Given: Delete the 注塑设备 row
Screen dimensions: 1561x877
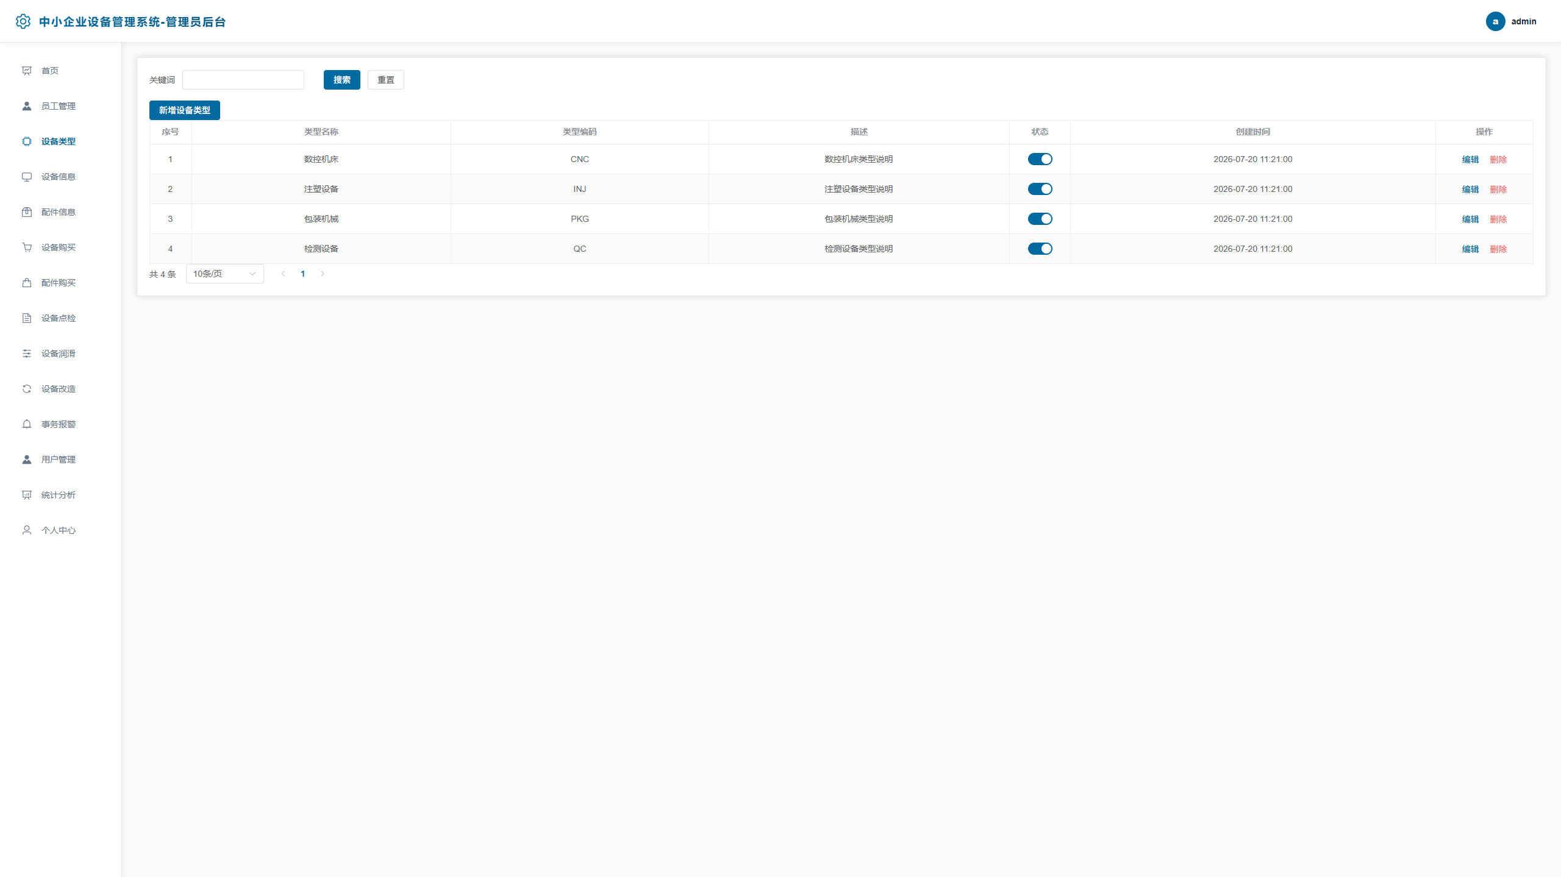Looking at the screenshot, I should click(x=1498, y=190).
